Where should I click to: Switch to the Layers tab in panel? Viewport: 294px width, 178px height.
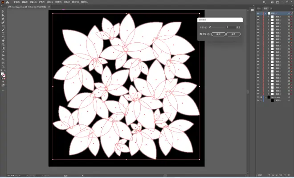coord(265,8)
